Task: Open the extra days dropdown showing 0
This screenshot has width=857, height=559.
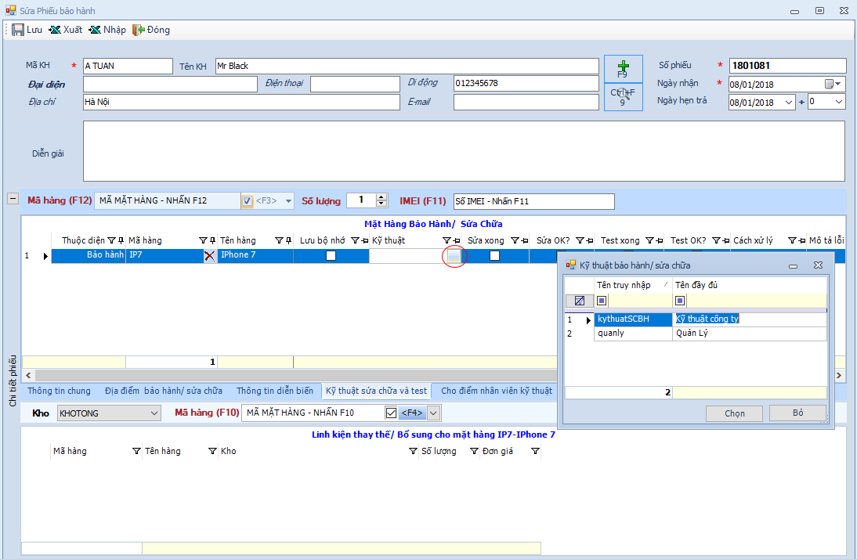Action: 839,103
